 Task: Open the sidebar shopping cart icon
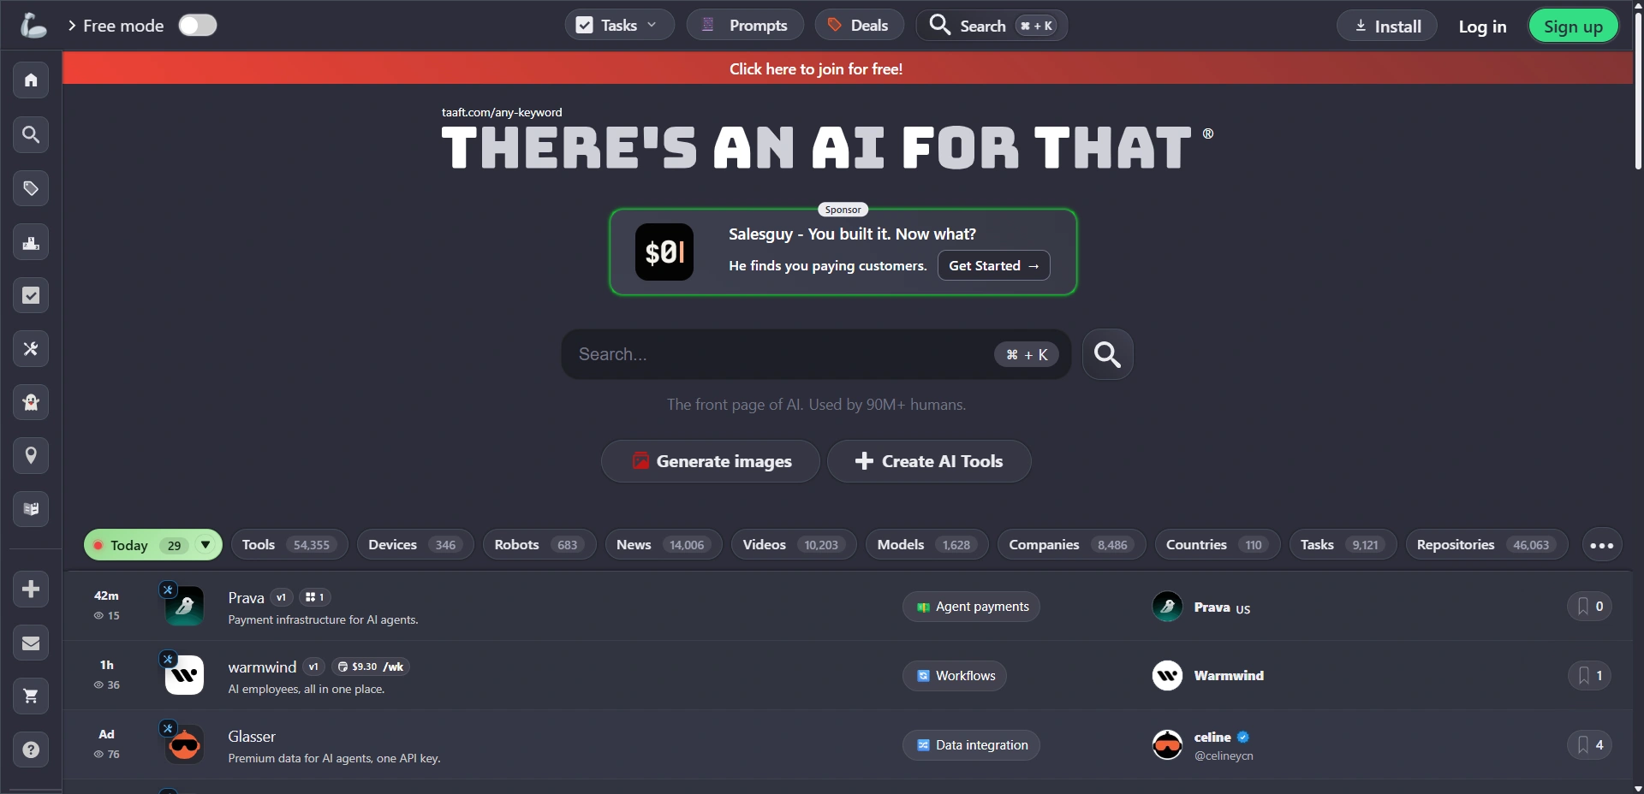[x=31, y=696]
